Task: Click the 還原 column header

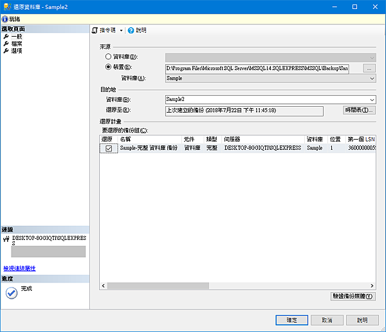Action: point(109,140)
